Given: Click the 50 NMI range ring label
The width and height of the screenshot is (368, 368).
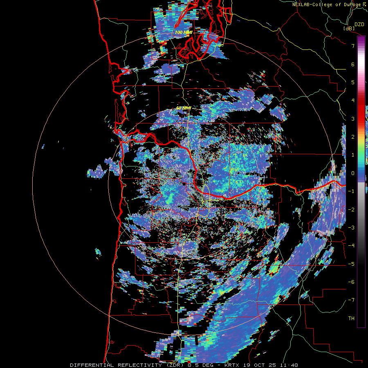Looking at the screenshot, I should coord(184,108).
